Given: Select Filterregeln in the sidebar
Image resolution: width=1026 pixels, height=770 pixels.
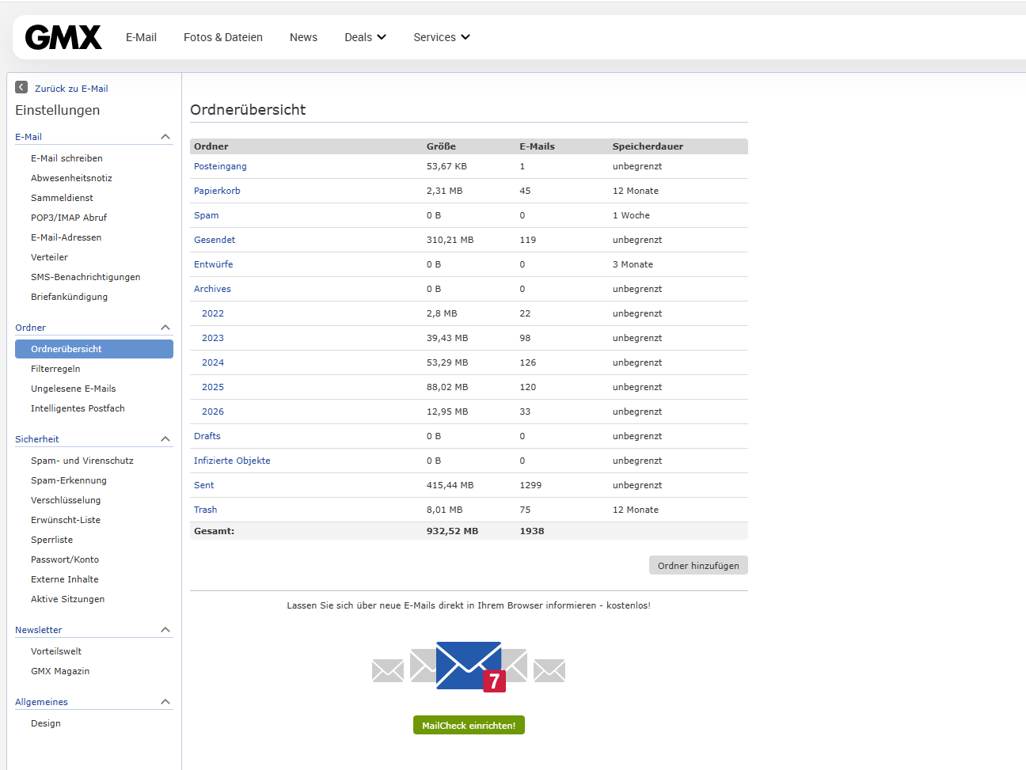Looking at the screenshot, I should [55, 369].
